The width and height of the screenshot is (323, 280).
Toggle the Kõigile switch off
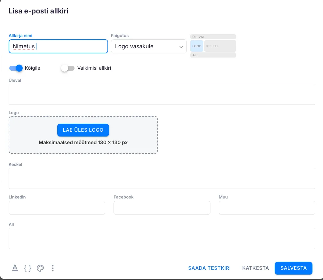tap(16, 68)
